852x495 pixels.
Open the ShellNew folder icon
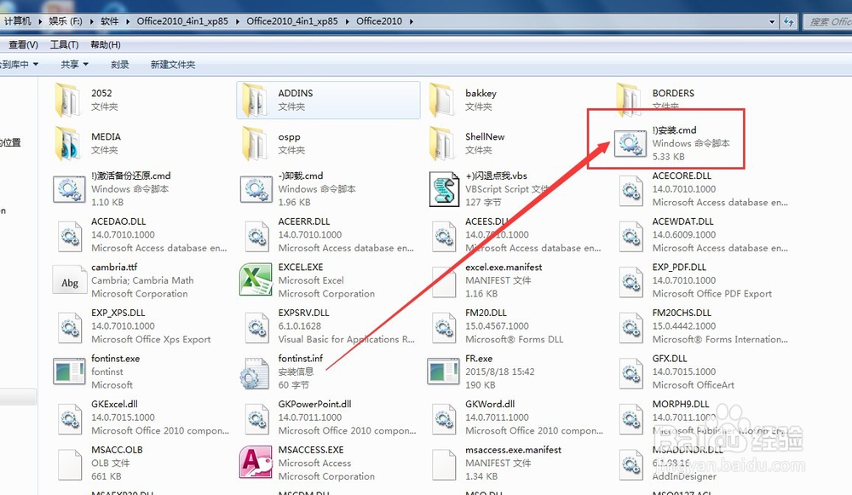[441, 143]
